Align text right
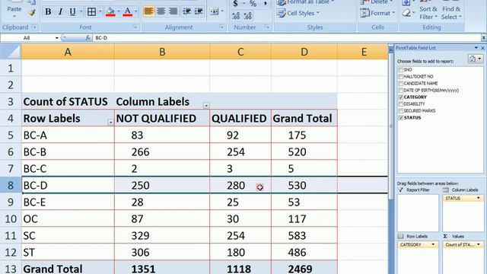The height and width of the screenshot is (274, 487). pos(173,12)
